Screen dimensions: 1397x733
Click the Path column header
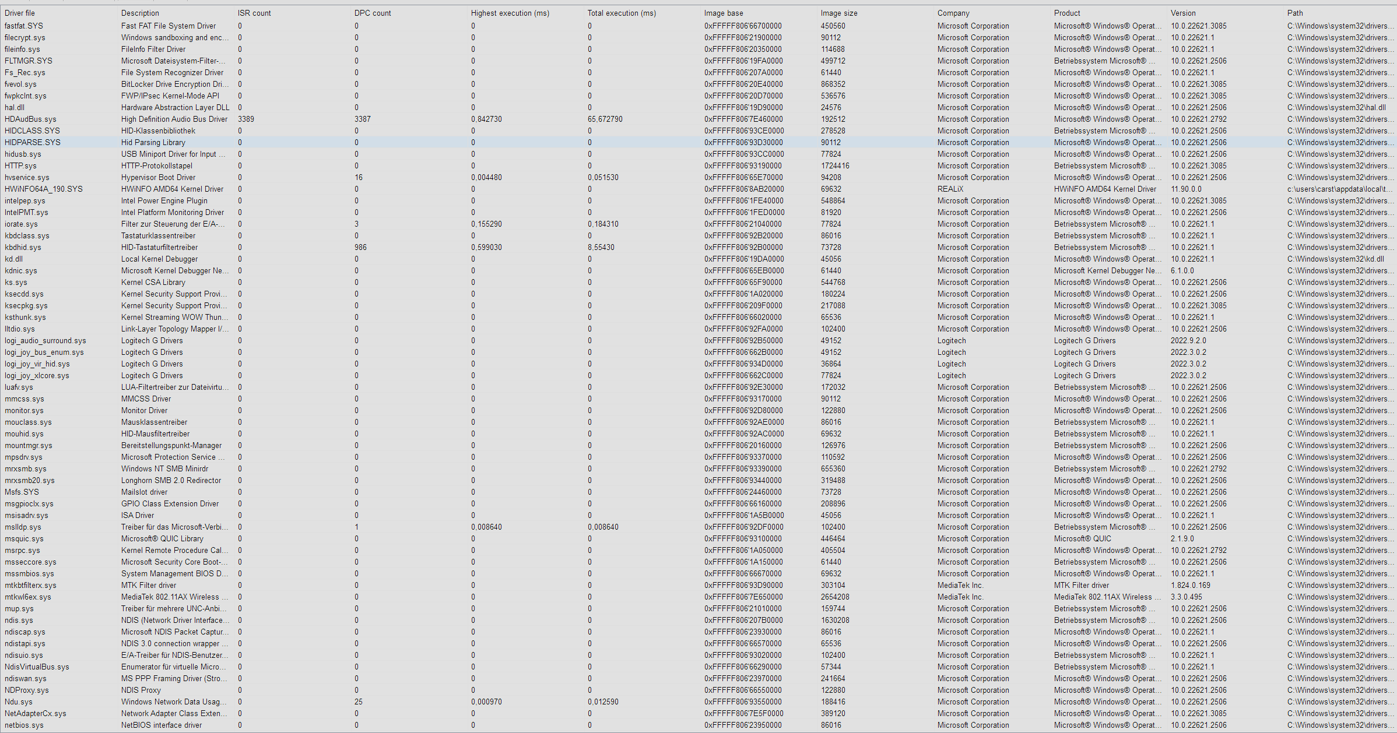click(1295, 13)
